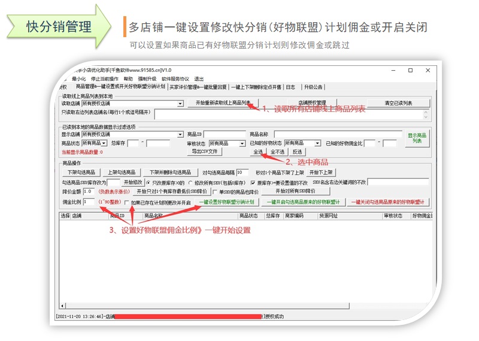The image size is (479, 341).
Task: Open 店铺授权管理 window
Action: [x=312, y=103]
